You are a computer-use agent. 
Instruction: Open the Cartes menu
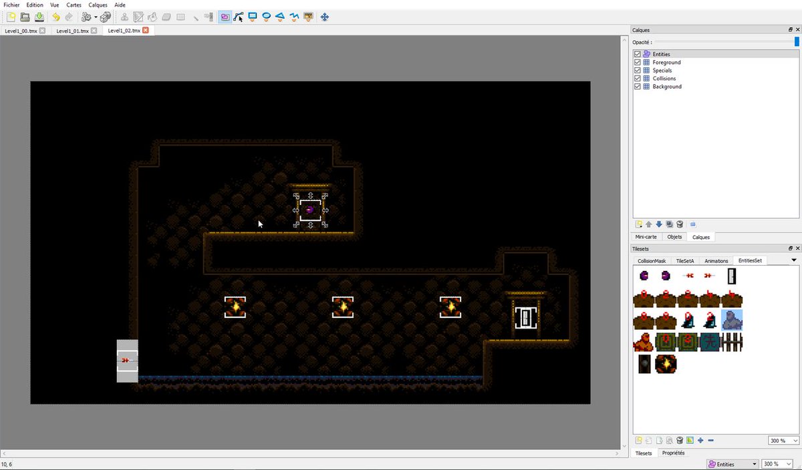point(74,5)
